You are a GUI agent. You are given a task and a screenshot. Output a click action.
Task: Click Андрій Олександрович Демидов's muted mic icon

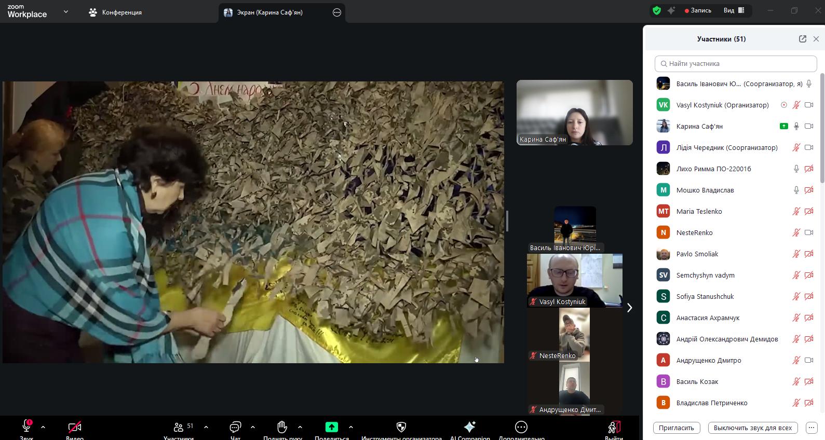[x=796, y=339]
